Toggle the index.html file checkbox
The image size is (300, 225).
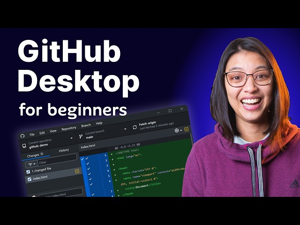[29, 179]
